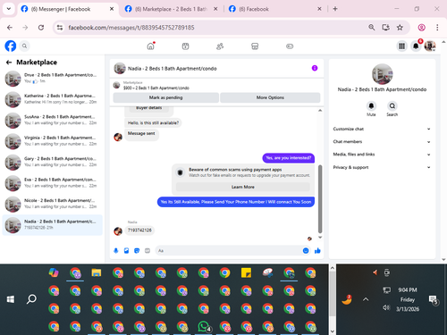Open account profile picture menu

click(430, 46)
